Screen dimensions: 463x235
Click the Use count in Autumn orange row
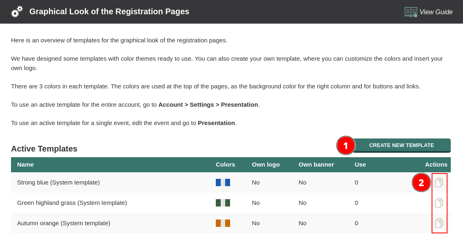click(x=357, y=223)
